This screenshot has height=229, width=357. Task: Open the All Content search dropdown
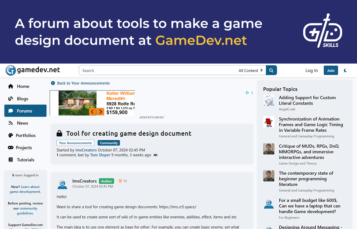[250, 70]
